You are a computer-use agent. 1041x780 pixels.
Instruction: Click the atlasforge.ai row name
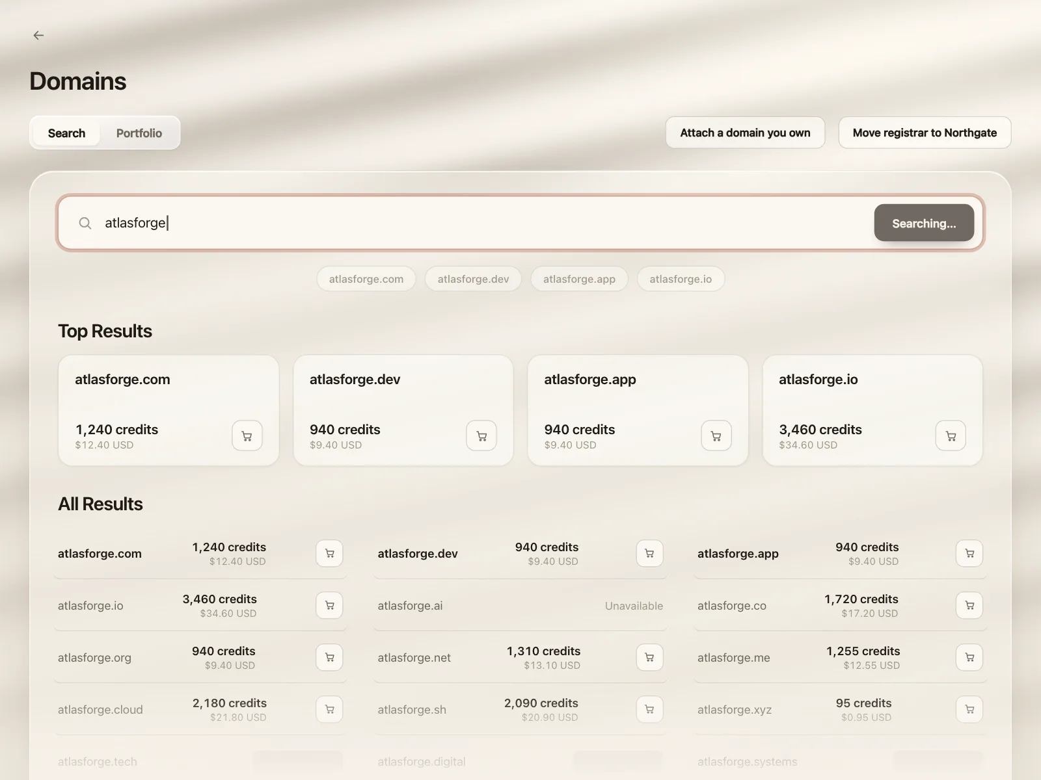(x=410, y=606)
